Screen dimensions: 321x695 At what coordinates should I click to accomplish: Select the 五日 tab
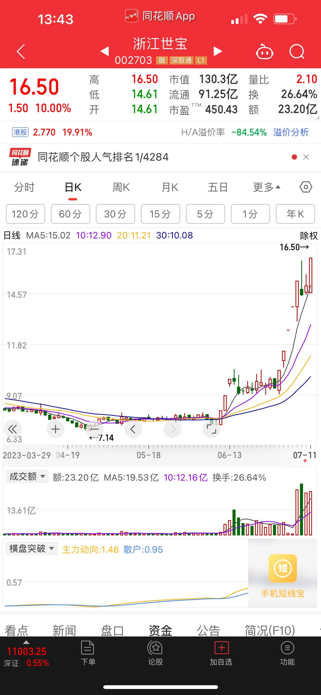pyautogui.click(x=218, y=187)
